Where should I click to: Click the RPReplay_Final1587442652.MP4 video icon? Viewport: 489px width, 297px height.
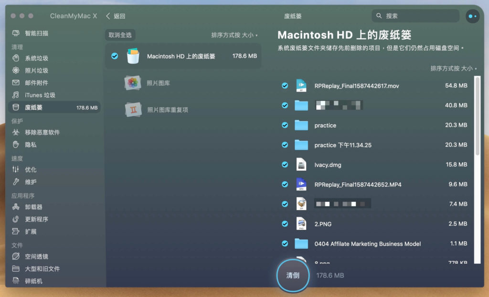tap(301, 184)
